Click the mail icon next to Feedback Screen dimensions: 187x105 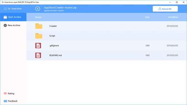click(x=5, y=101)
